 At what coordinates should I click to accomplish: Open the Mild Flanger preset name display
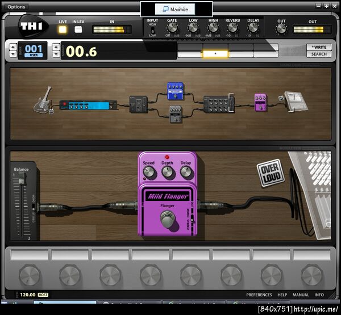tap(168, 196)
